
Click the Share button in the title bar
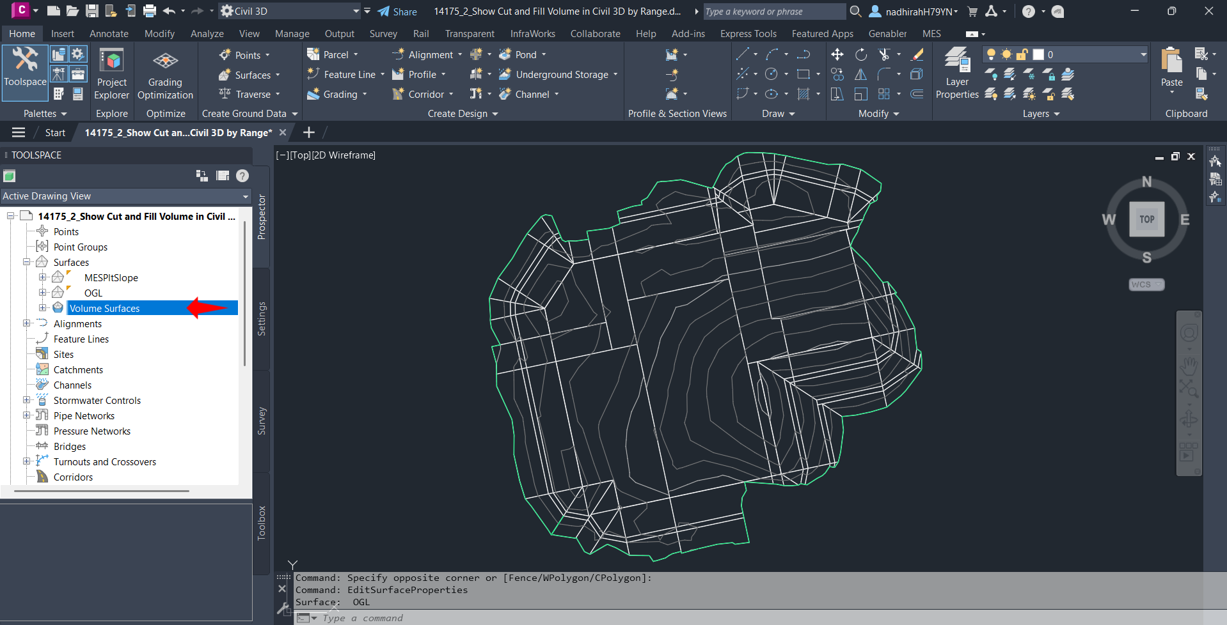click(x=398, y=11)
